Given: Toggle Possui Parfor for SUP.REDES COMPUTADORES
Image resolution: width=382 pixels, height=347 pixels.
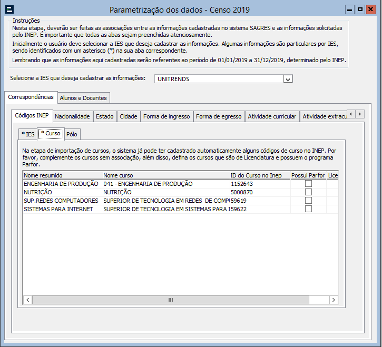Looking at the screenshot, I should point(308,201).
